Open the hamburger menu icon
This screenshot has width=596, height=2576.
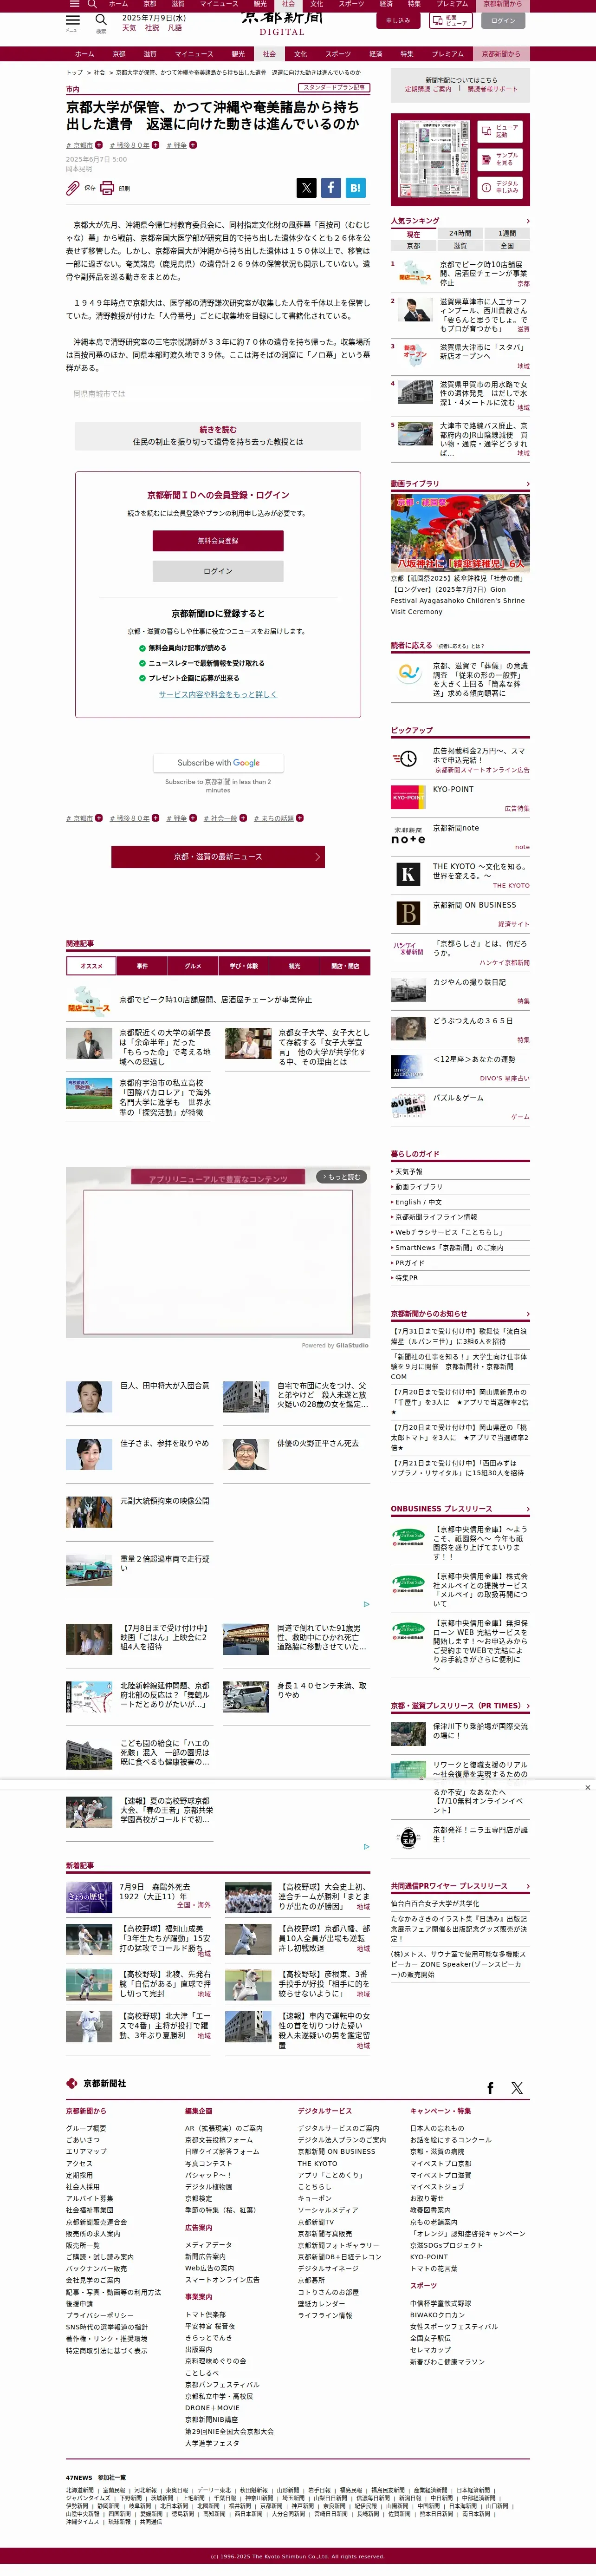click(73, 20)
